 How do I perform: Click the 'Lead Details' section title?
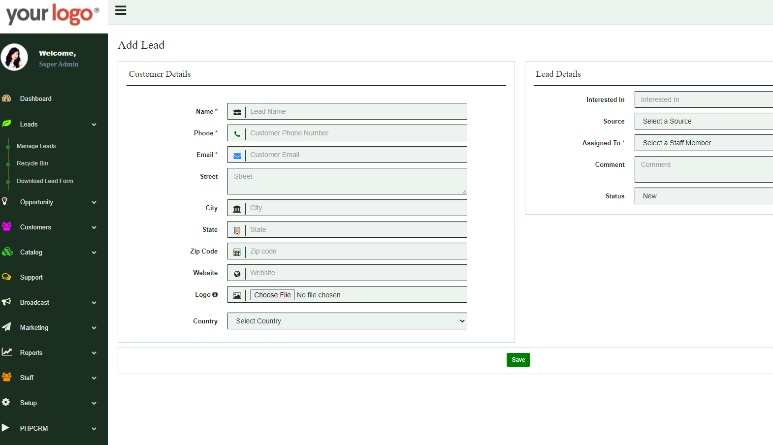click(558, 74)
